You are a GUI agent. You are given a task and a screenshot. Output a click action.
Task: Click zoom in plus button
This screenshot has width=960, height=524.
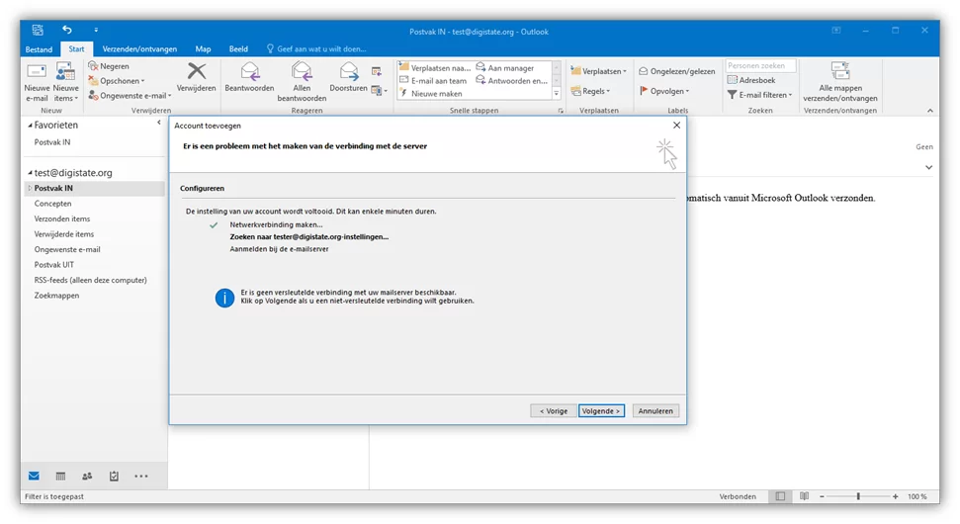click(x=895, y=496)
